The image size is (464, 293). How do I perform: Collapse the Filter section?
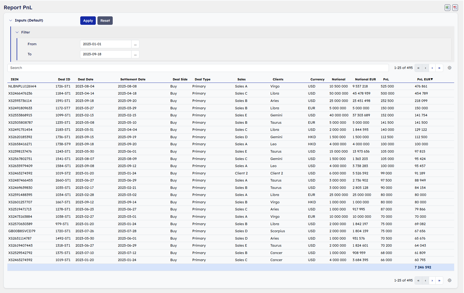pos(17,32)
